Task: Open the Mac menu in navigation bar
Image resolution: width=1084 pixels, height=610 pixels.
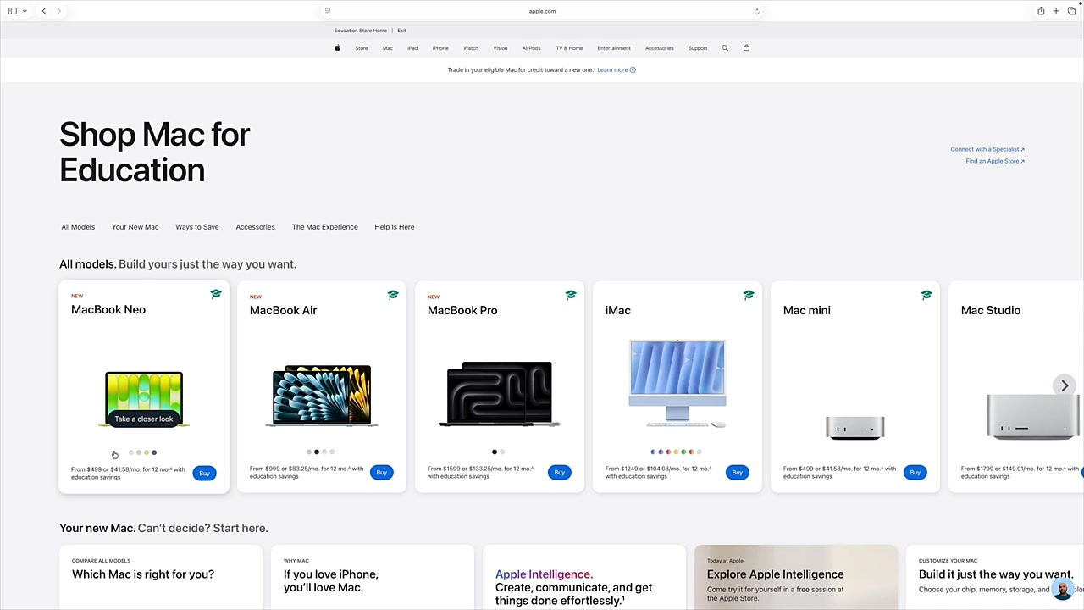Action: [x=387, y=48]
